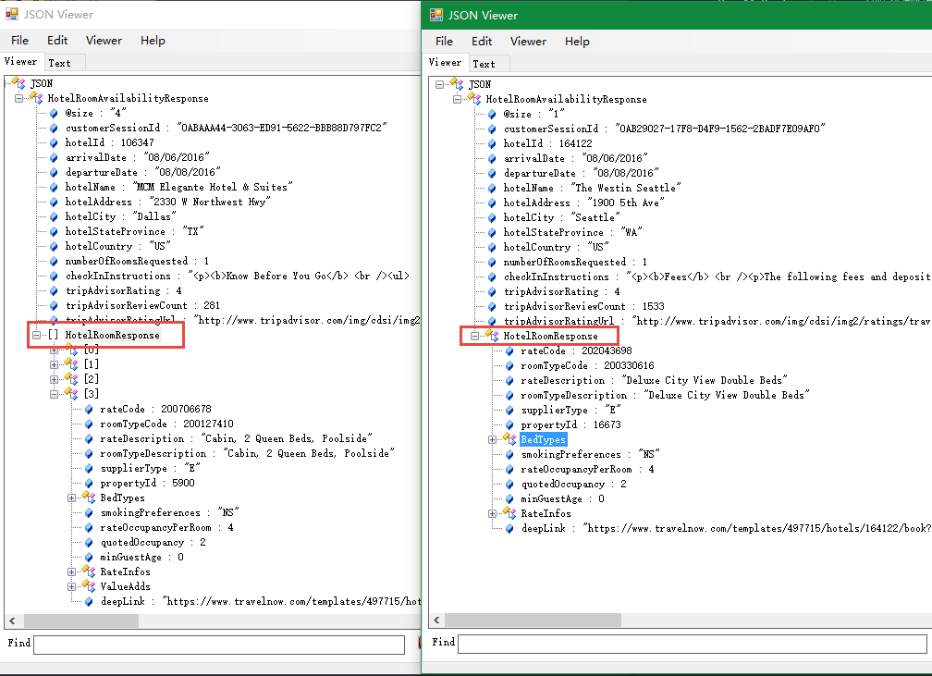
Task: Open Edit menu in left JSON Viewer
Action: [57, 41]
